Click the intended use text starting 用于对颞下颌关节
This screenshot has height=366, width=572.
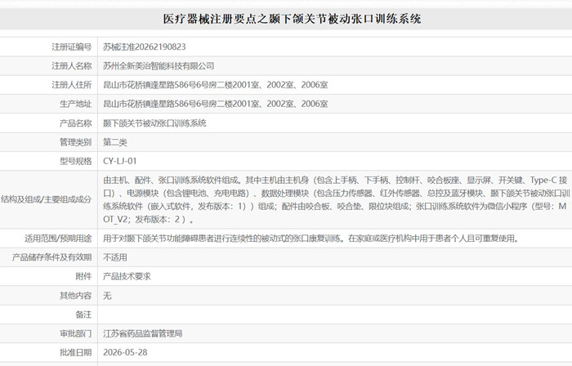coord(311,239)
